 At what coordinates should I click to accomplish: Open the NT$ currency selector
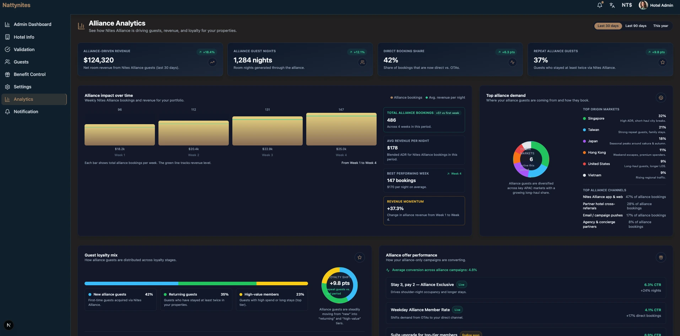(626, 5)
